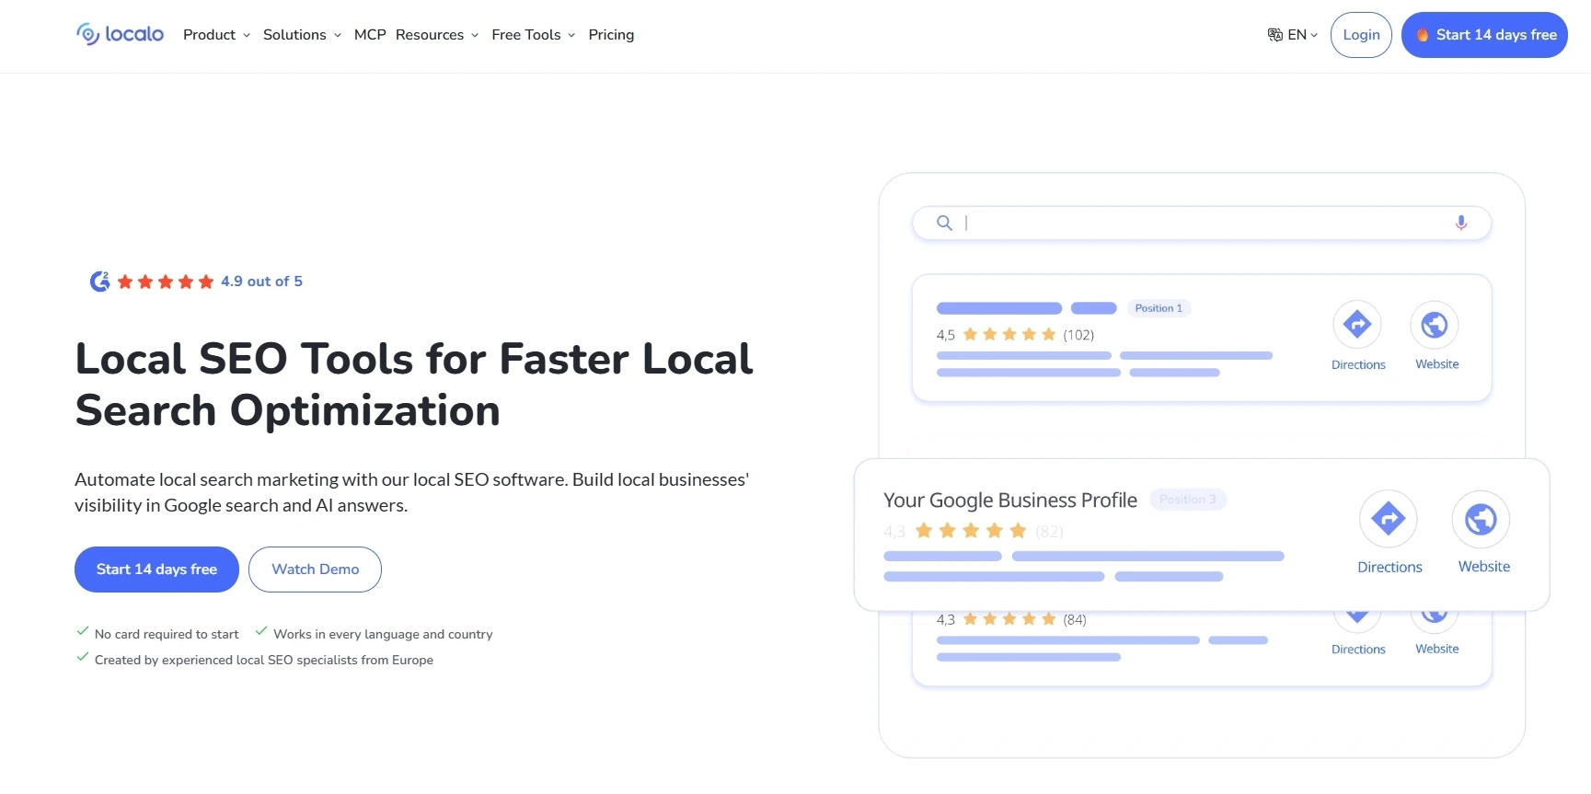Click the Localo logo

120,34
